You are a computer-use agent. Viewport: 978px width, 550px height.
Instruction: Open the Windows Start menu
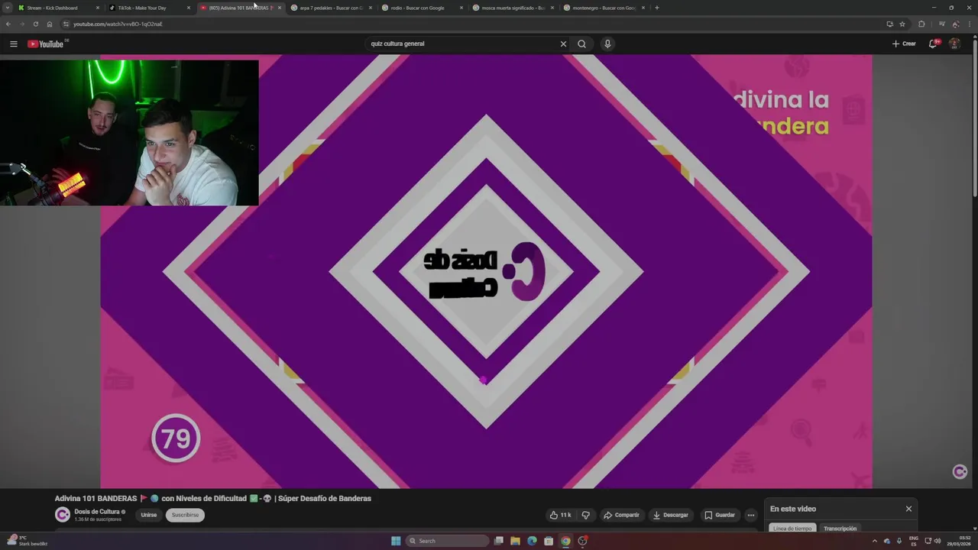click(x=396, y=541)
